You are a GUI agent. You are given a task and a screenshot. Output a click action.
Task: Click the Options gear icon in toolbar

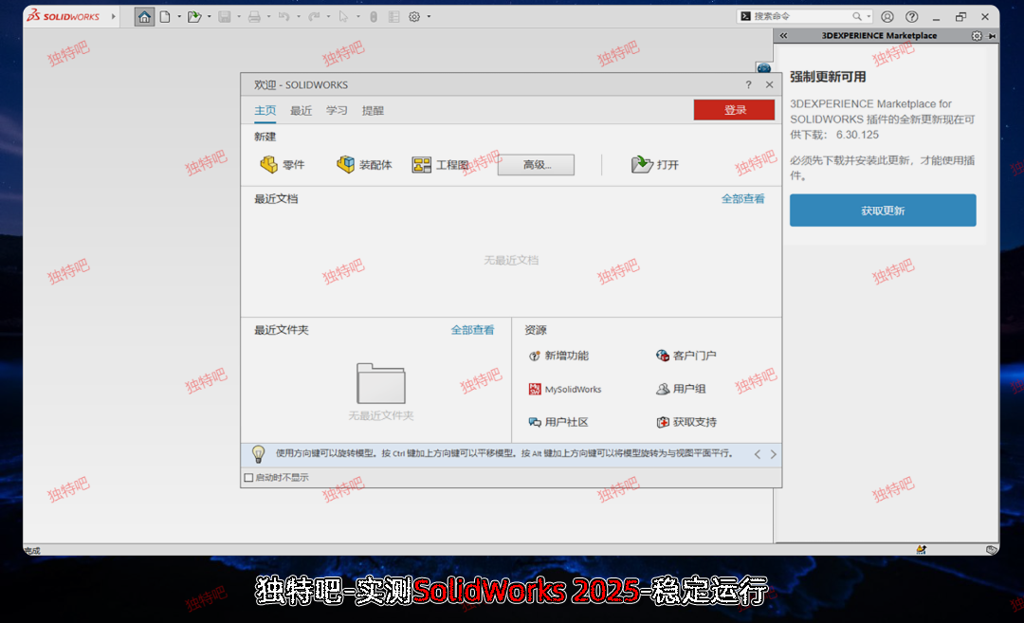pyautogui.click(x=414, y=17)
